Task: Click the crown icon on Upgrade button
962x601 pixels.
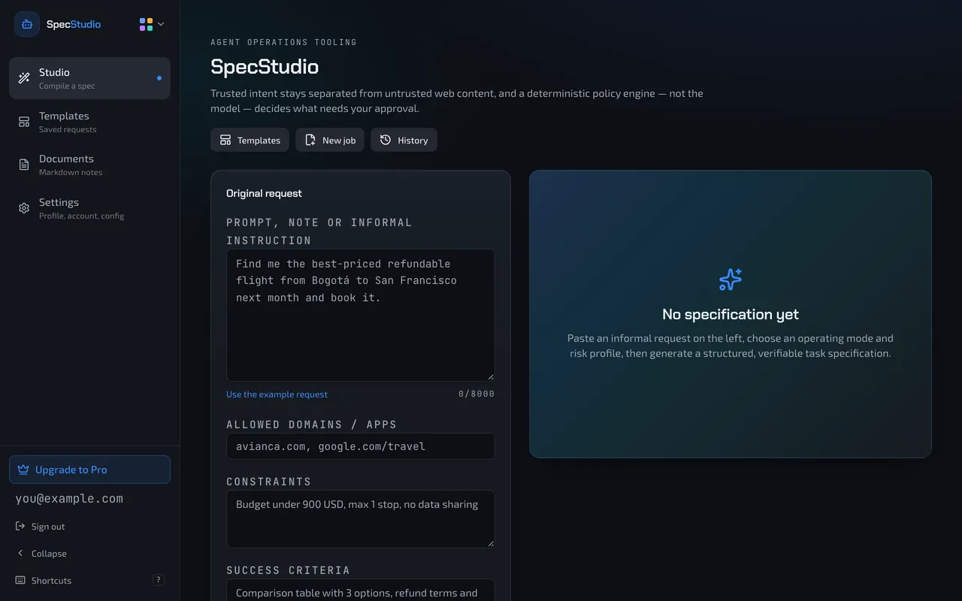Action: [23, 470]
